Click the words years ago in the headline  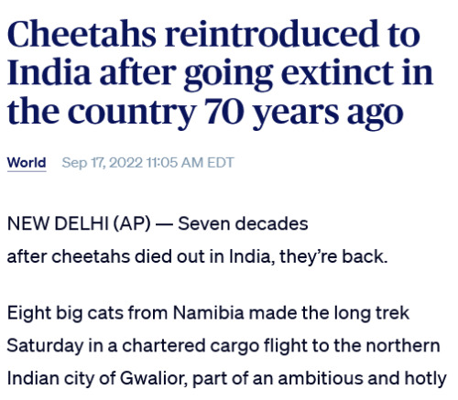[328, 113]
